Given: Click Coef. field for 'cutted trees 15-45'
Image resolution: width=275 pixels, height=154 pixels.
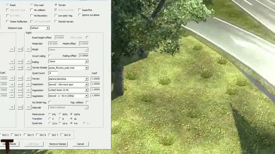Looking at the screenshot, I should coord(95,90).
